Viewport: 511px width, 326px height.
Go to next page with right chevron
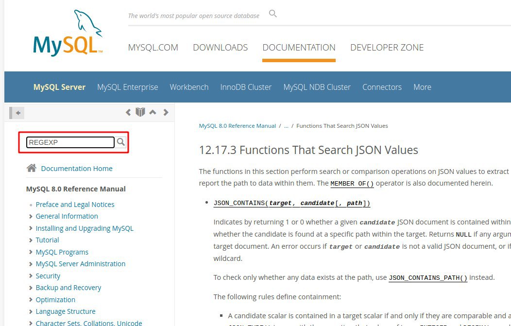166,112
